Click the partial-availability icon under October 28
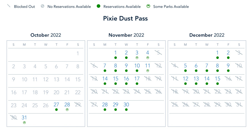 67,110
